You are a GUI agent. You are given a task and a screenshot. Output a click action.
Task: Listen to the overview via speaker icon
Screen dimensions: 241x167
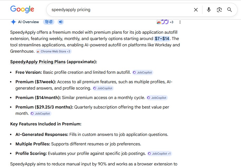coord(60,22)
